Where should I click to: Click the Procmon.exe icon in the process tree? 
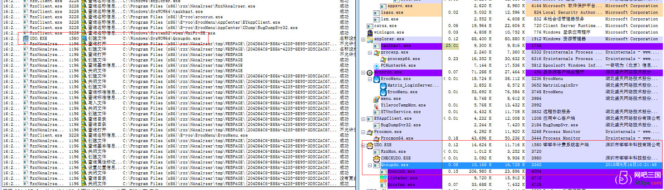tap(370, 132)
